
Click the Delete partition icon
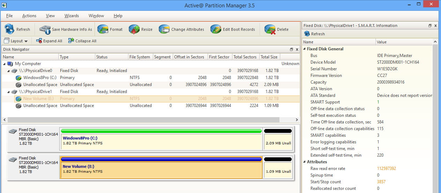[270, 29]
